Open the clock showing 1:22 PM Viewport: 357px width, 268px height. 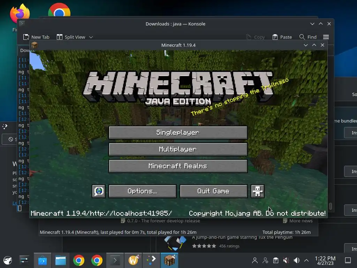pyautogui.click(x=325, y=260)
